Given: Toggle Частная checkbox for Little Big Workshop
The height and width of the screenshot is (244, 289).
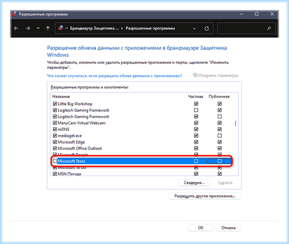Looking at the screenshot, I should (196, 104).
